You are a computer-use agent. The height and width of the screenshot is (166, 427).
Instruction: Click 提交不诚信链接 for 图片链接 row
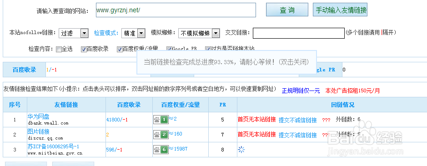[298, 135]
